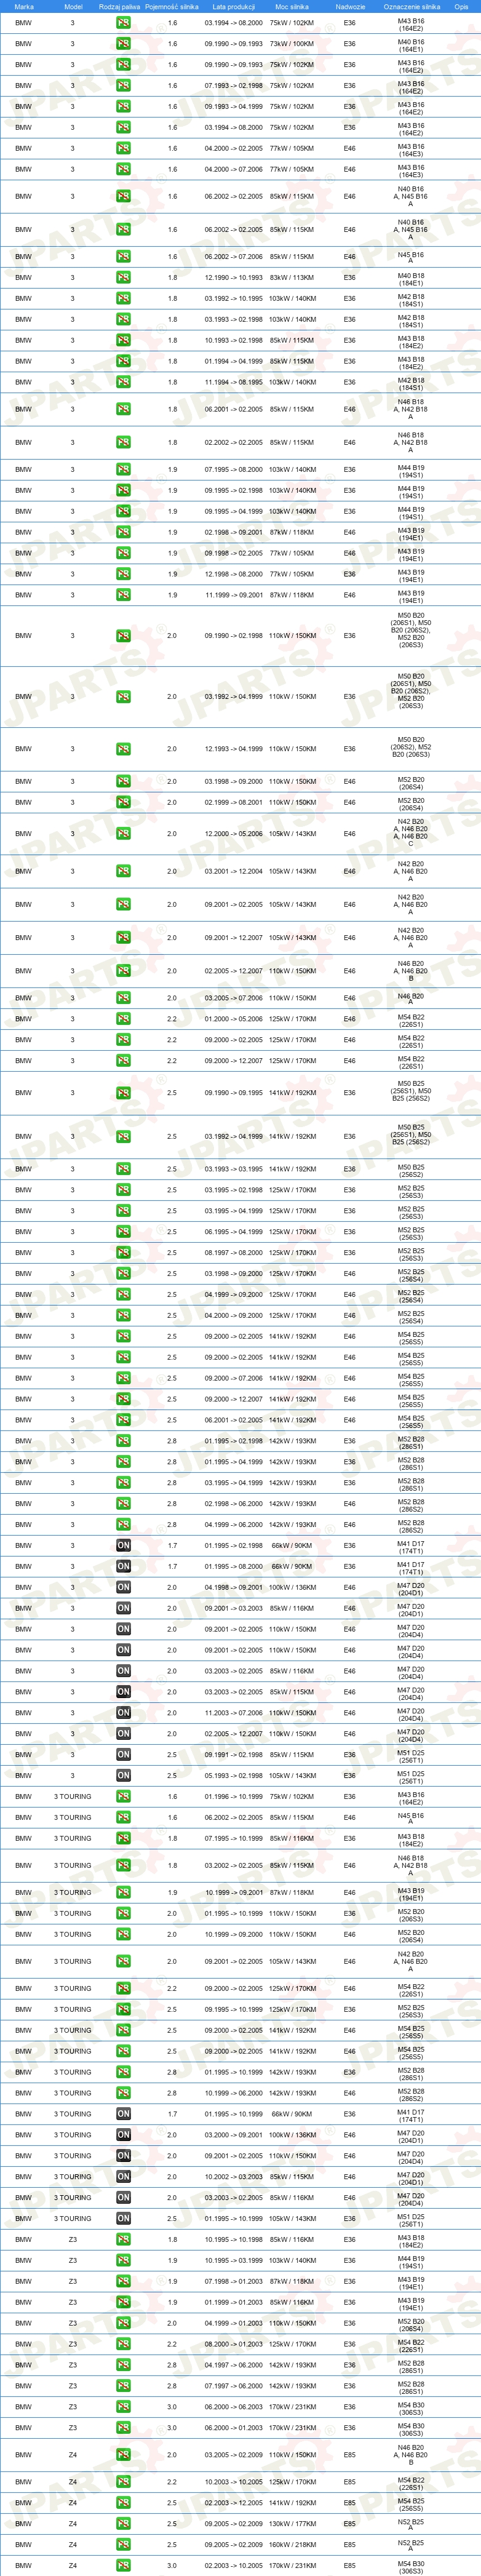Click the petrol icon in the 12.1990 -> 10.1993 row
Viewport: 481px width, 2576px height.
tap(123, 278)
